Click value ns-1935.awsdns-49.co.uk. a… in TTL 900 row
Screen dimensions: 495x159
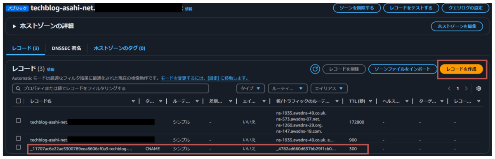point(305,140)
